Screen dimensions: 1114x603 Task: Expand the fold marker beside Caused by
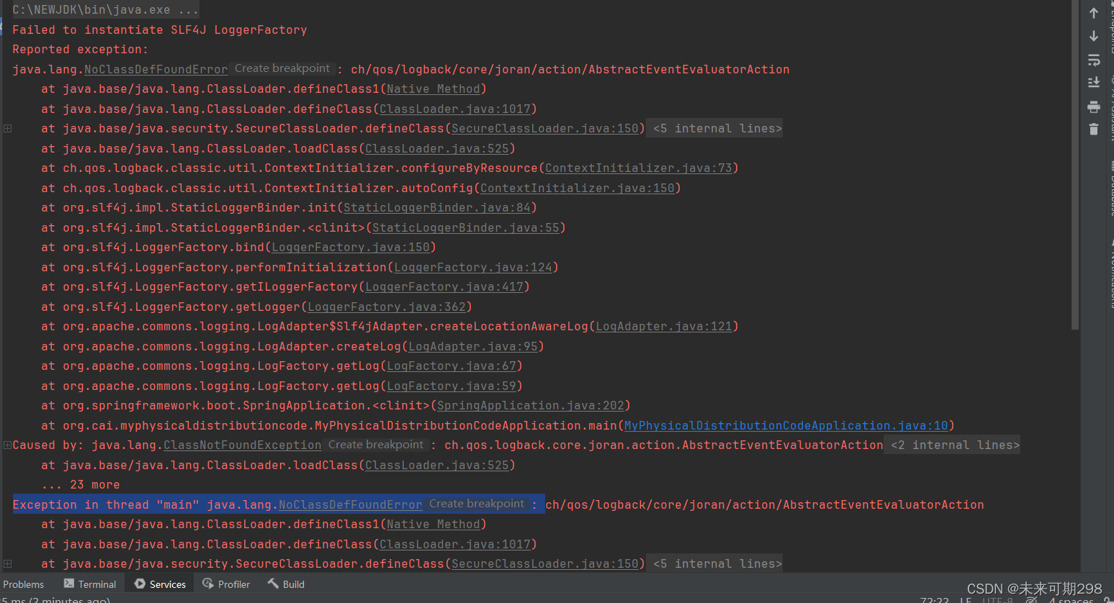tap(7, 444)
